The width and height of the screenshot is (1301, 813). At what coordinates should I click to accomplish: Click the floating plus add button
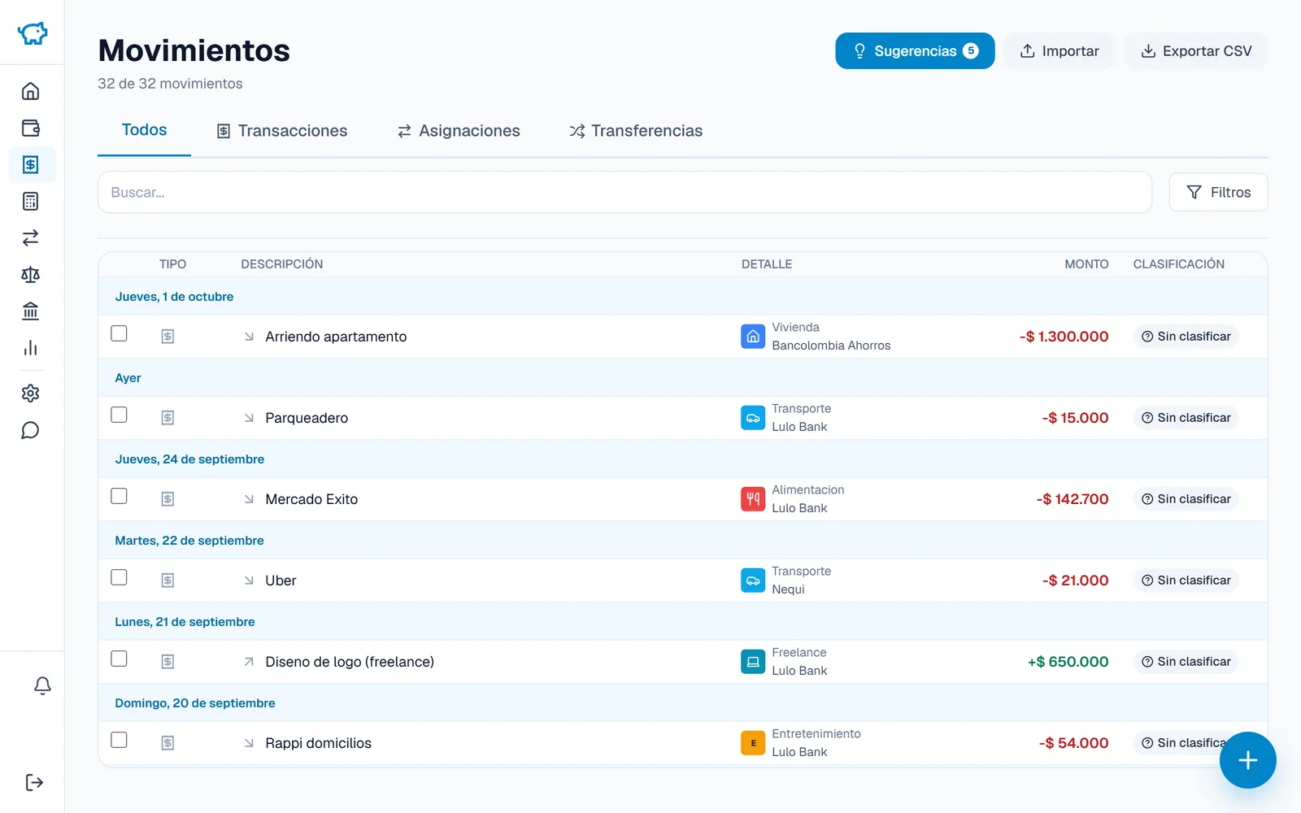[1247, 760]
